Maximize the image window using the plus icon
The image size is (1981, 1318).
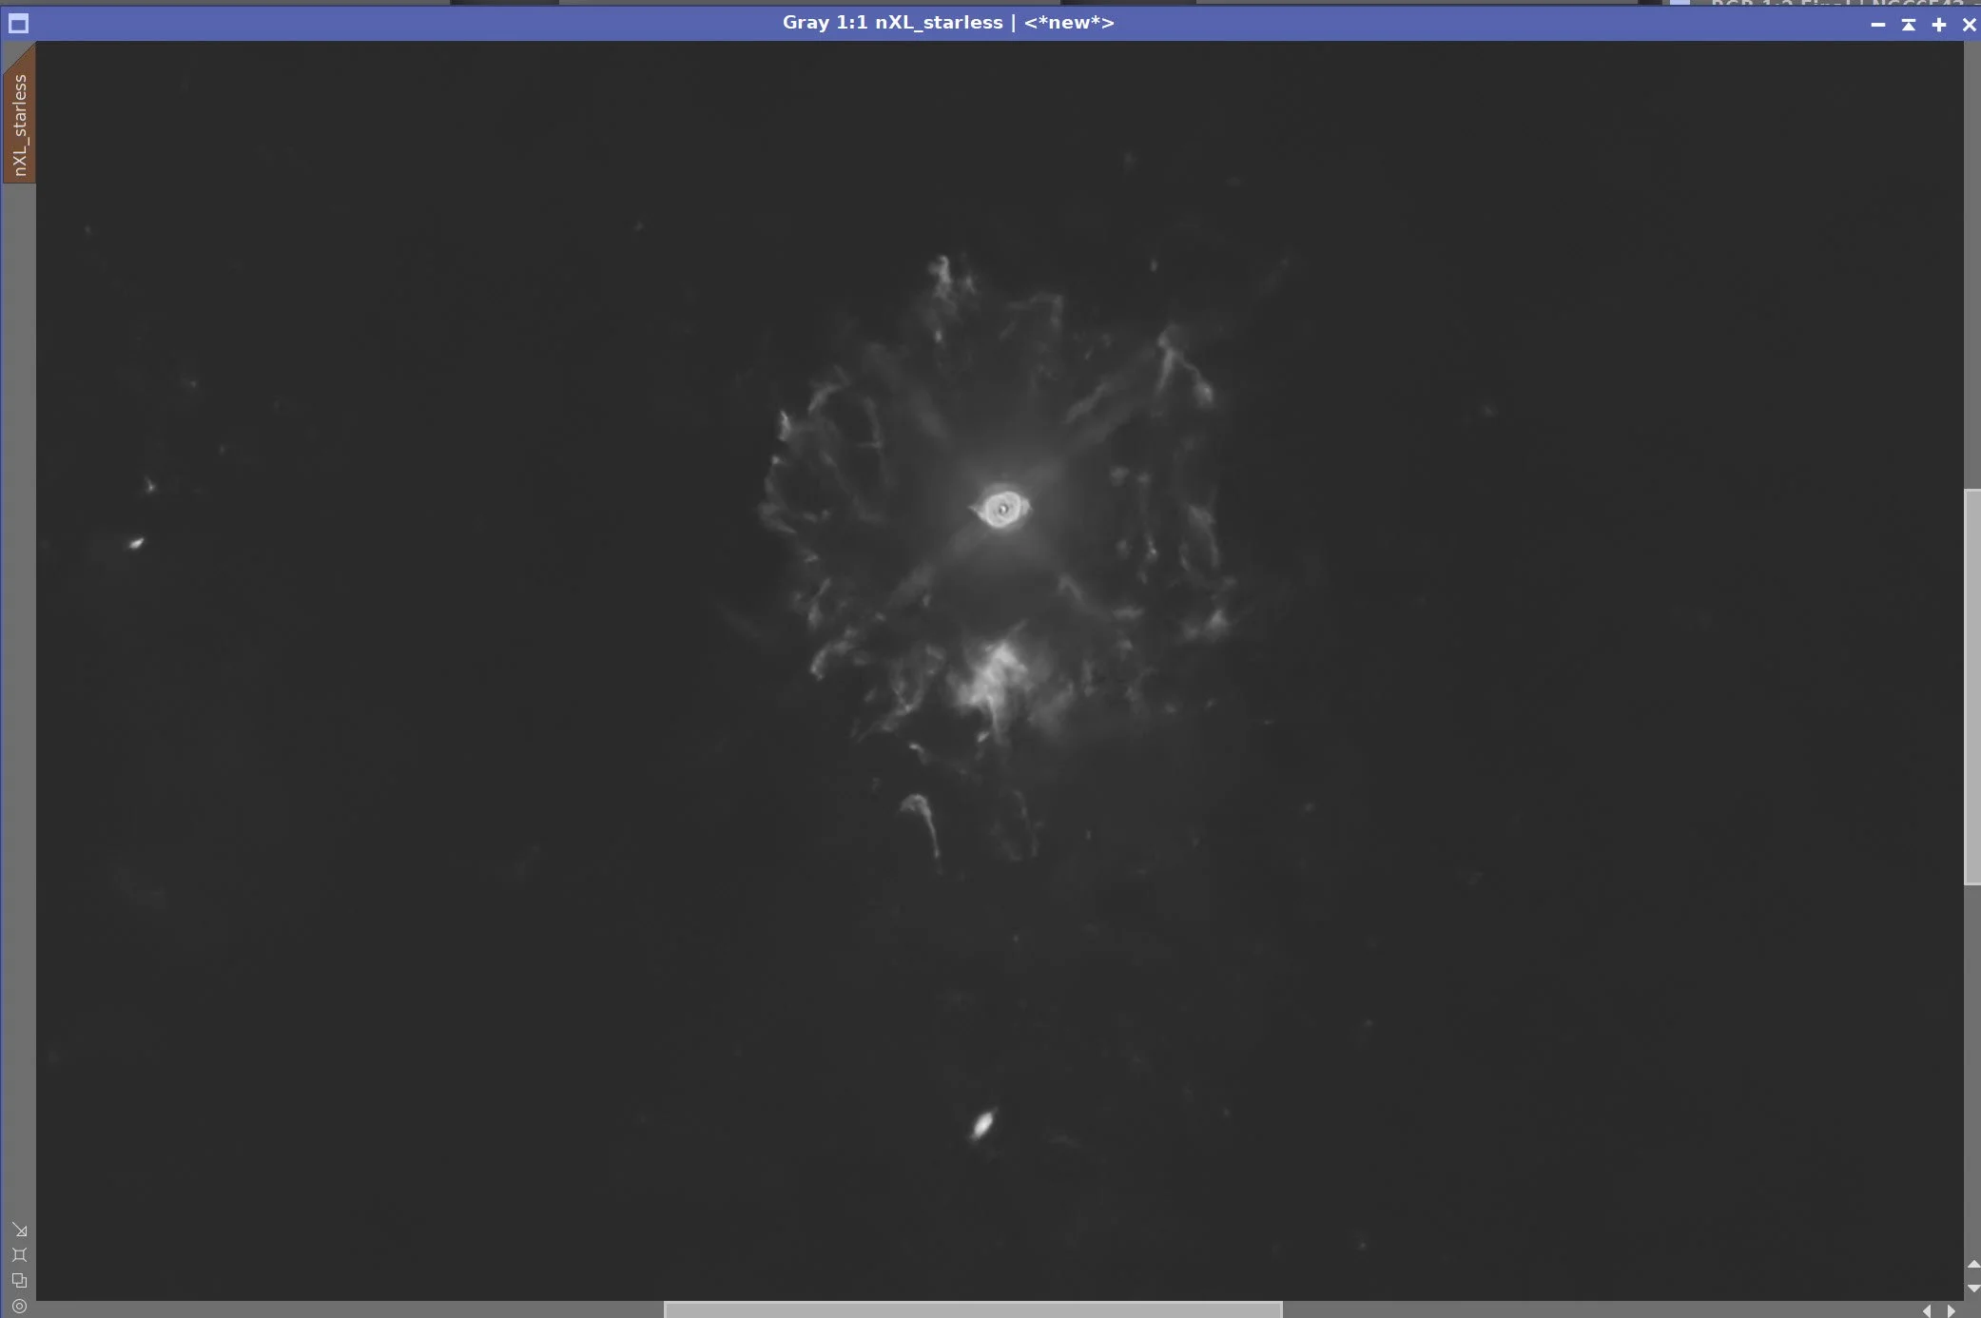[1938, 25]
